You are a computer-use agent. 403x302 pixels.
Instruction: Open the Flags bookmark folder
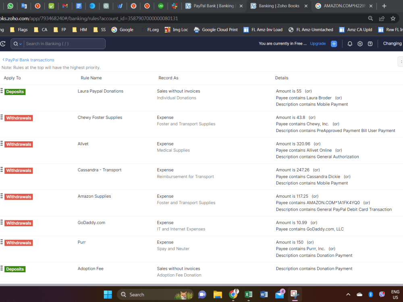click(19, 30)
